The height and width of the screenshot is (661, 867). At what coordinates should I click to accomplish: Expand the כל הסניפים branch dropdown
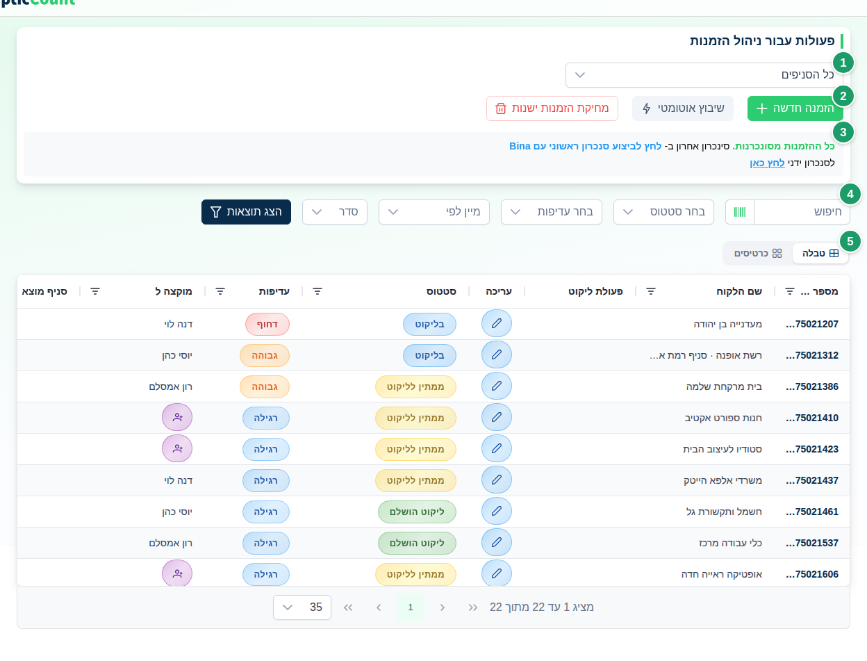coord(704,75)
